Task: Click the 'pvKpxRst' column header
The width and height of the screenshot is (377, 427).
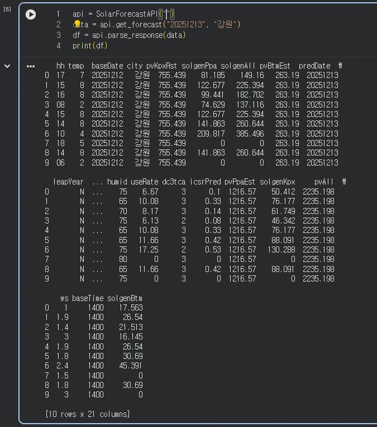Action: [161, 66]
